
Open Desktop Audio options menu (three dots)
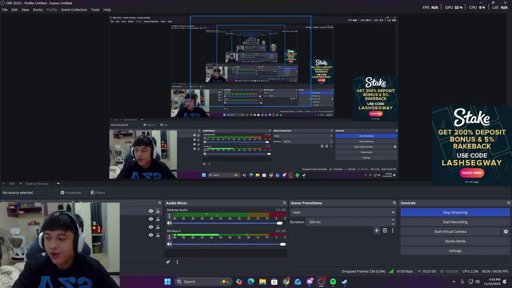(169, 216)
